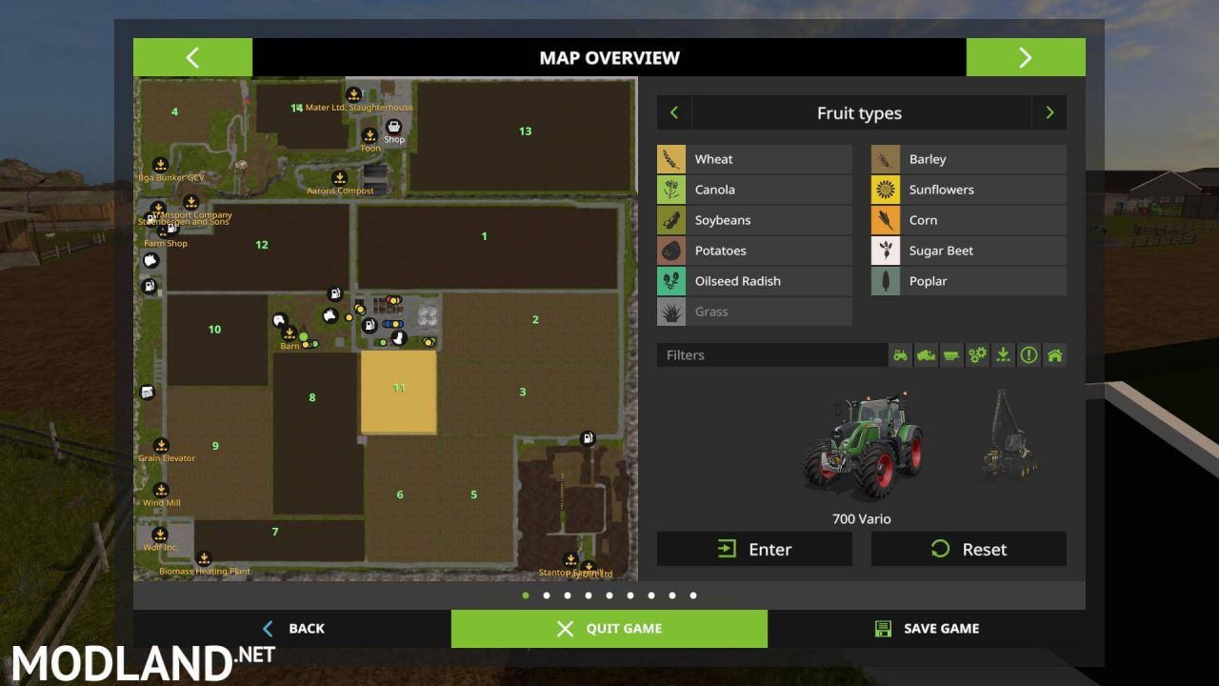
Task: Switch to next overlay after Fruit types
Action: pos(1049,112)
